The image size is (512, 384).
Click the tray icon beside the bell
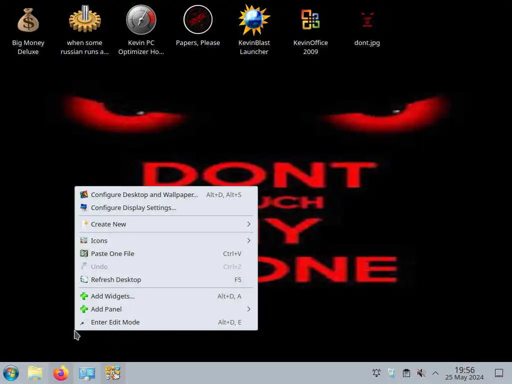pyautogui.click(x=391, y=373)
